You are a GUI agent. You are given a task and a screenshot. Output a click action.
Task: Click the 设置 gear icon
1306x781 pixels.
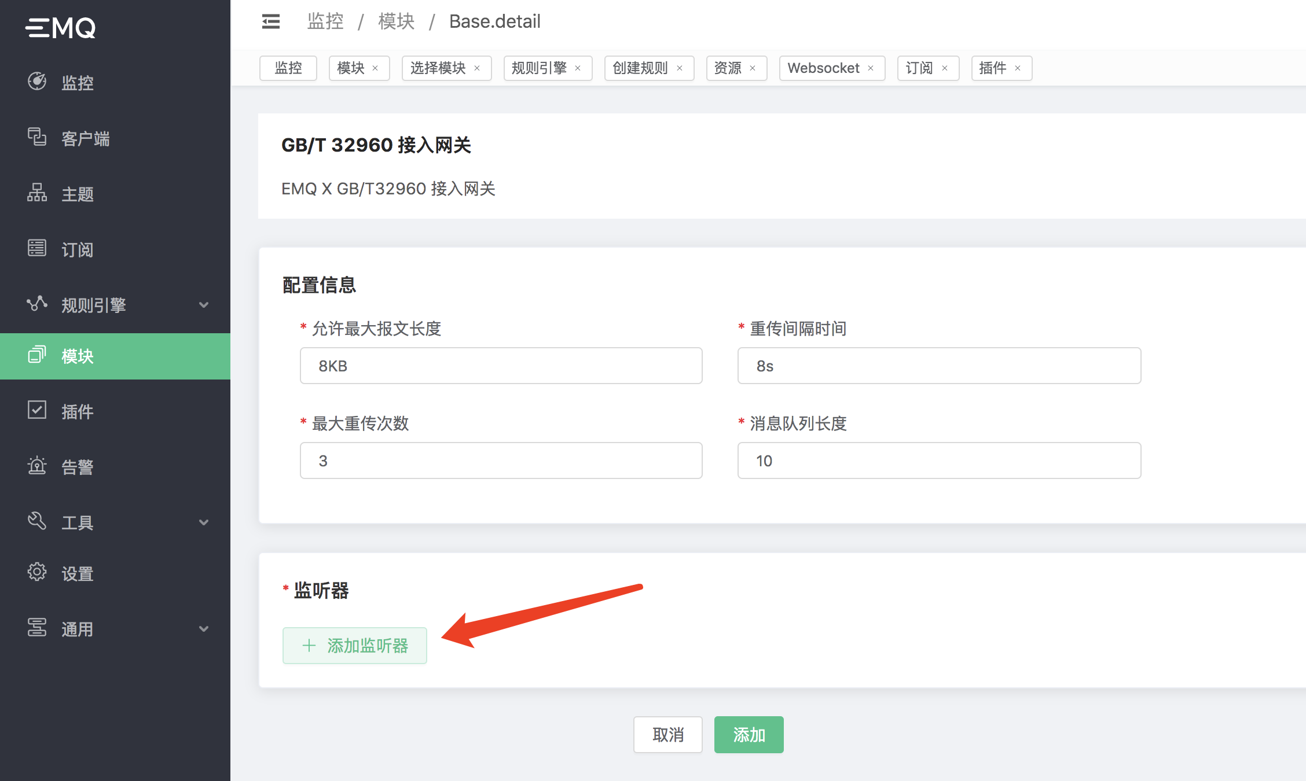(x=37, y=572)
